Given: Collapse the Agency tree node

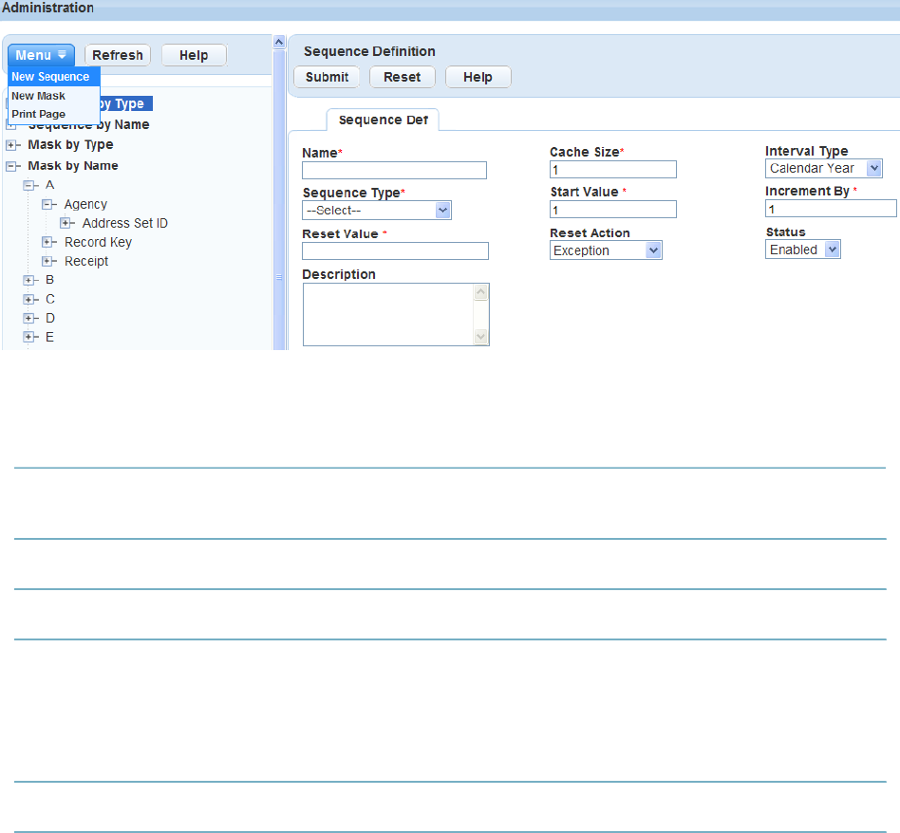Looking at the screenshot, I should click(x=47, y=204).
